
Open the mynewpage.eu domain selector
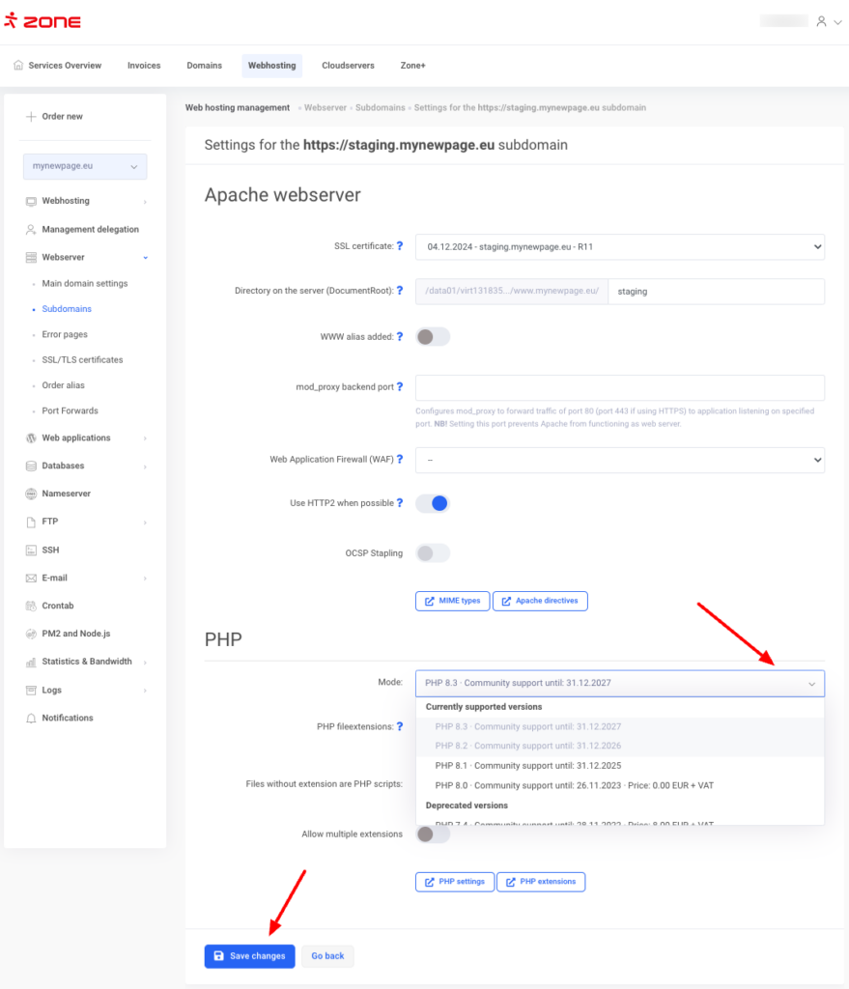(85, 166)
